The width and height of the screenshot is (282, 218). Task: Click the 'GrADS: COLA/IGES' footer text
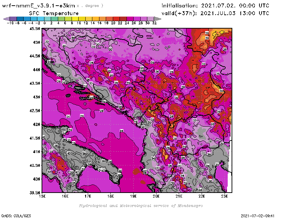click(16, 216)
